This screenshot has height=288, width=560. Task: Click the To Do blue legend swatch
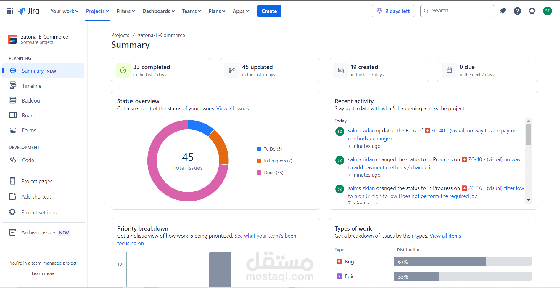coord(259,149)
